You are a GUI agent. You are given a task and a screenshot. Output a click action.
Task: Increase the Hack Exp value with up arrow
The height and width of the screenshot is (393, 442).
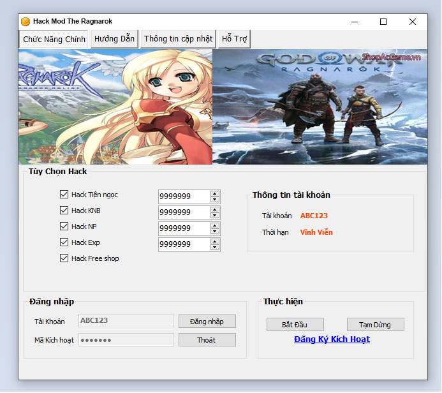215,242
